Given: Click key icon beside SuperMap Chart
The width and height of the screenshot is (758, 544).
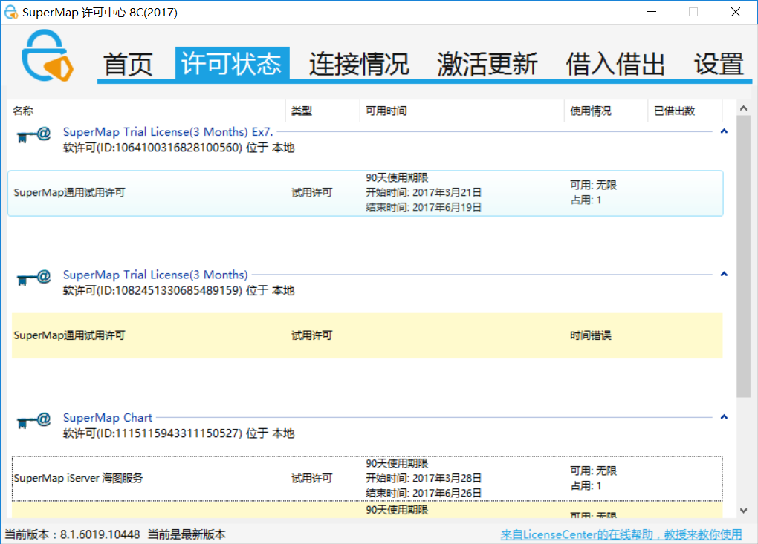Looking at the screenshot, I should [33, 421].
